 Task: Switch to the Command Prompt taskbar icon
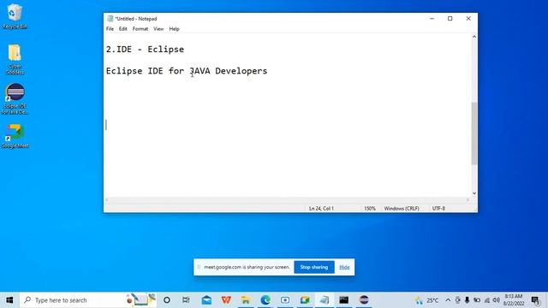344,300
